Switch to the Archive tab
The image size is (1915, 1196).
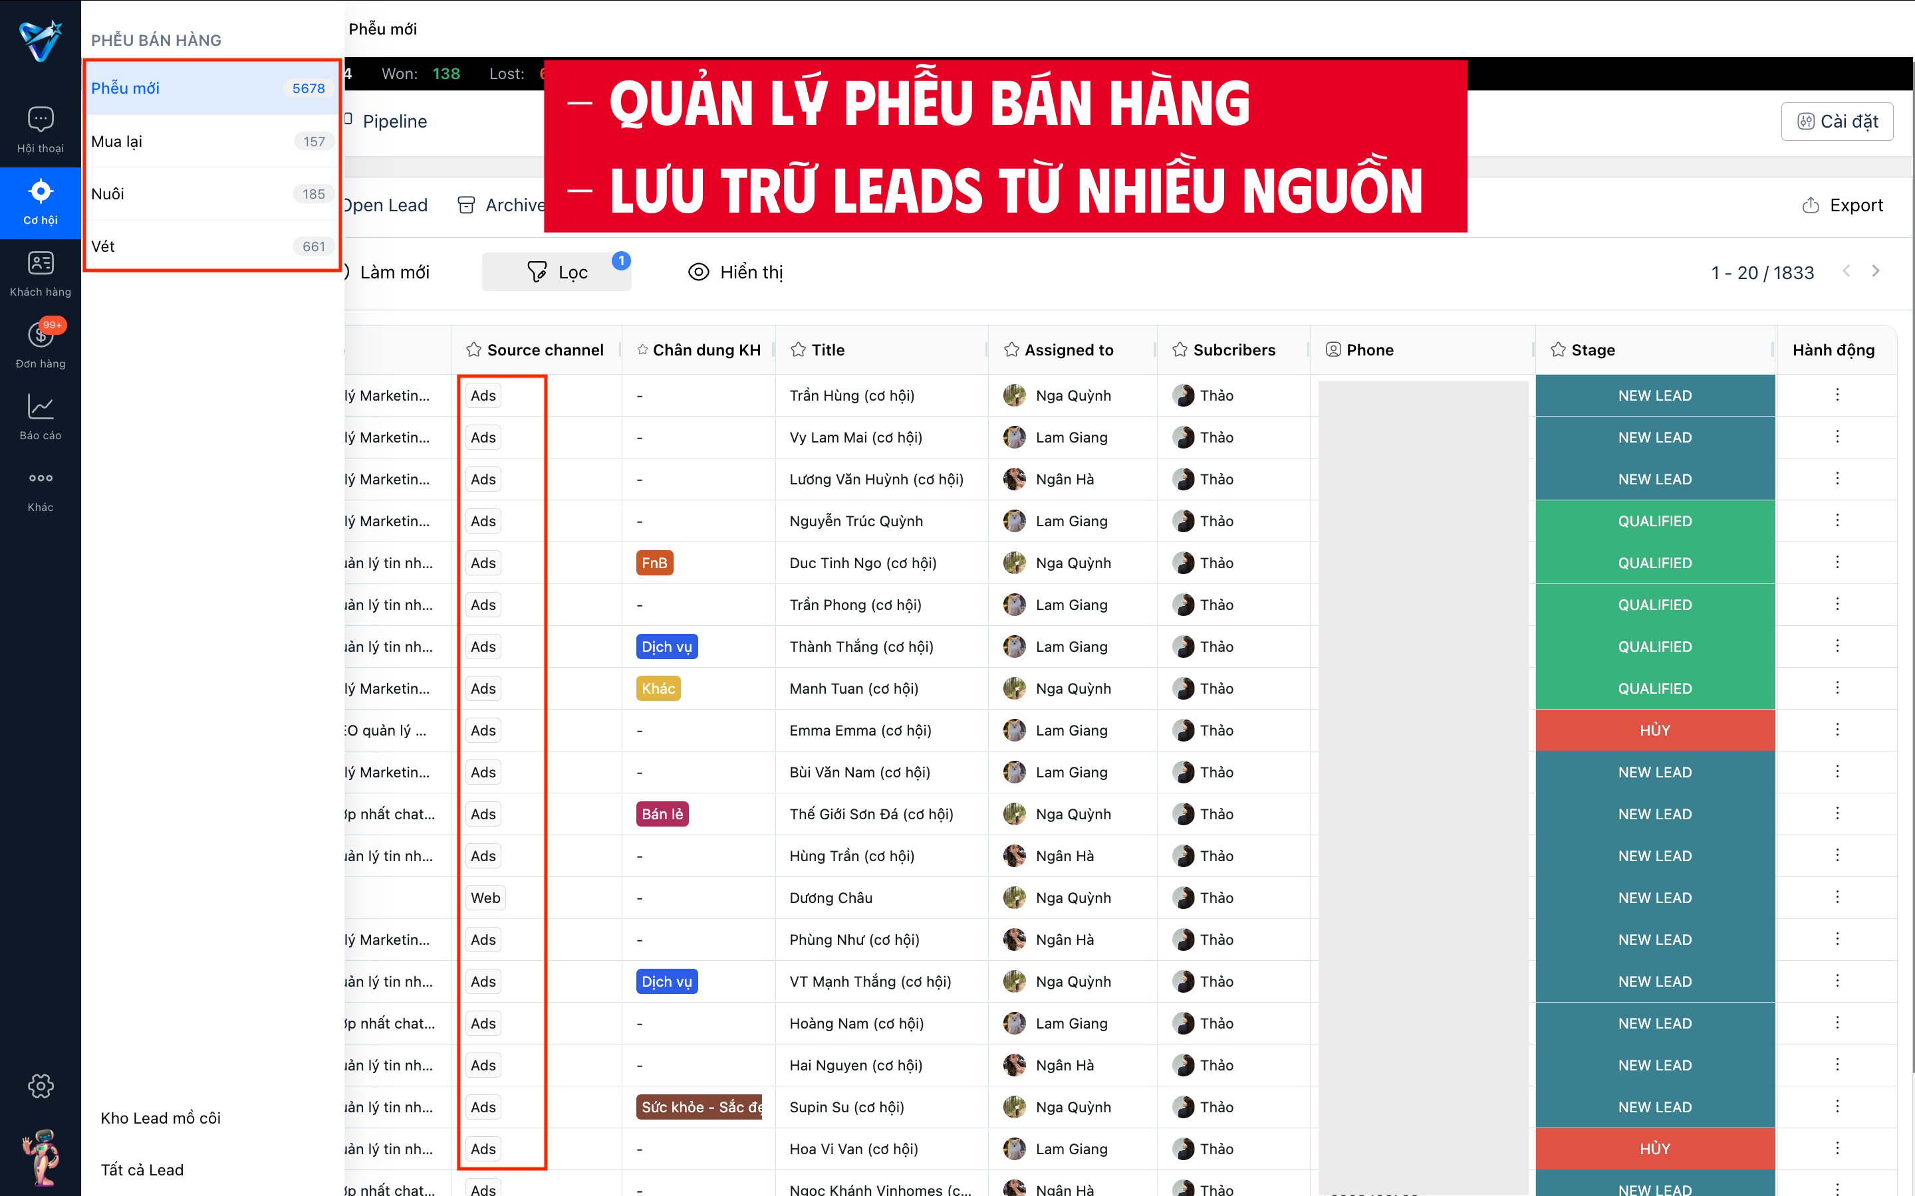tap(502, 205)
